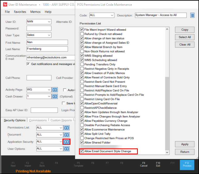Viewport: 199px width, 174px height.
Task: Open the Favorites menu
Action: [20, 12]
